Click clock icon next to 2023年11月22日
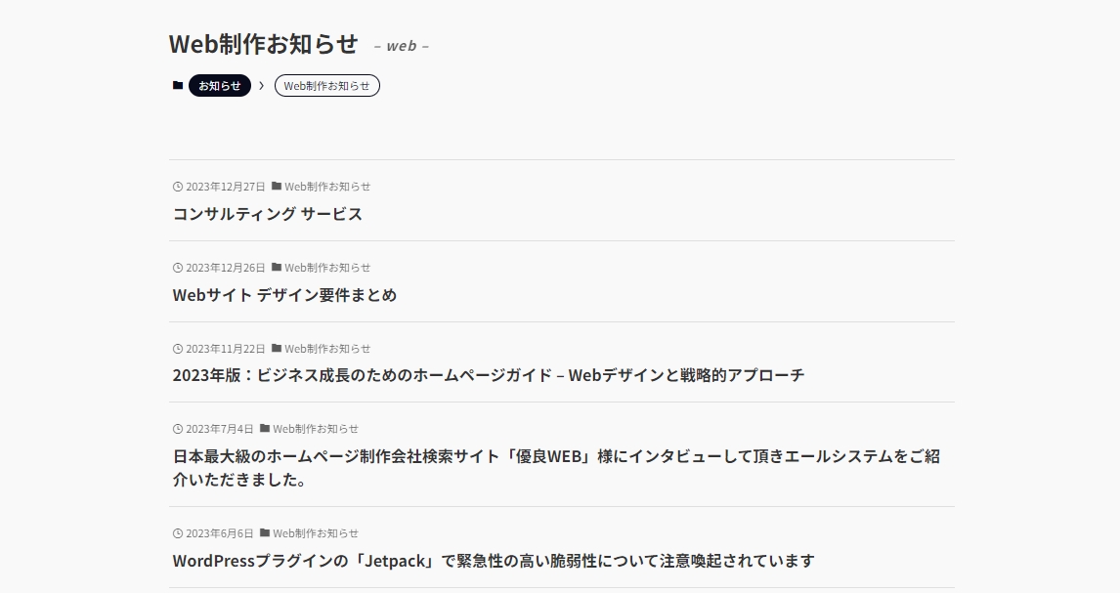The image size is (1120, 593). pyautogui.click(x=178, y=349)
